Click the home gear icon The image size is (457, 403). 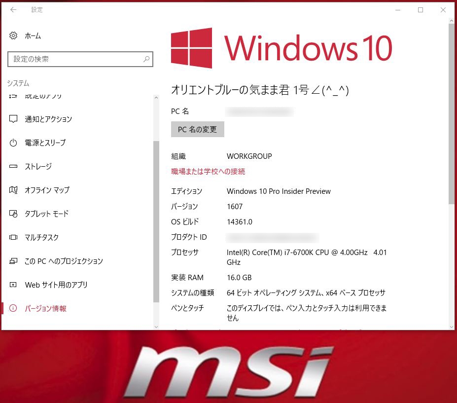[x=13, y=36]
